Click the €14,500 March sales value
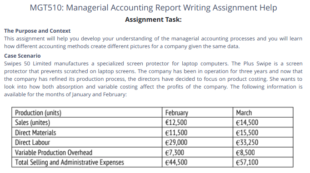 [x=247, y=123]
